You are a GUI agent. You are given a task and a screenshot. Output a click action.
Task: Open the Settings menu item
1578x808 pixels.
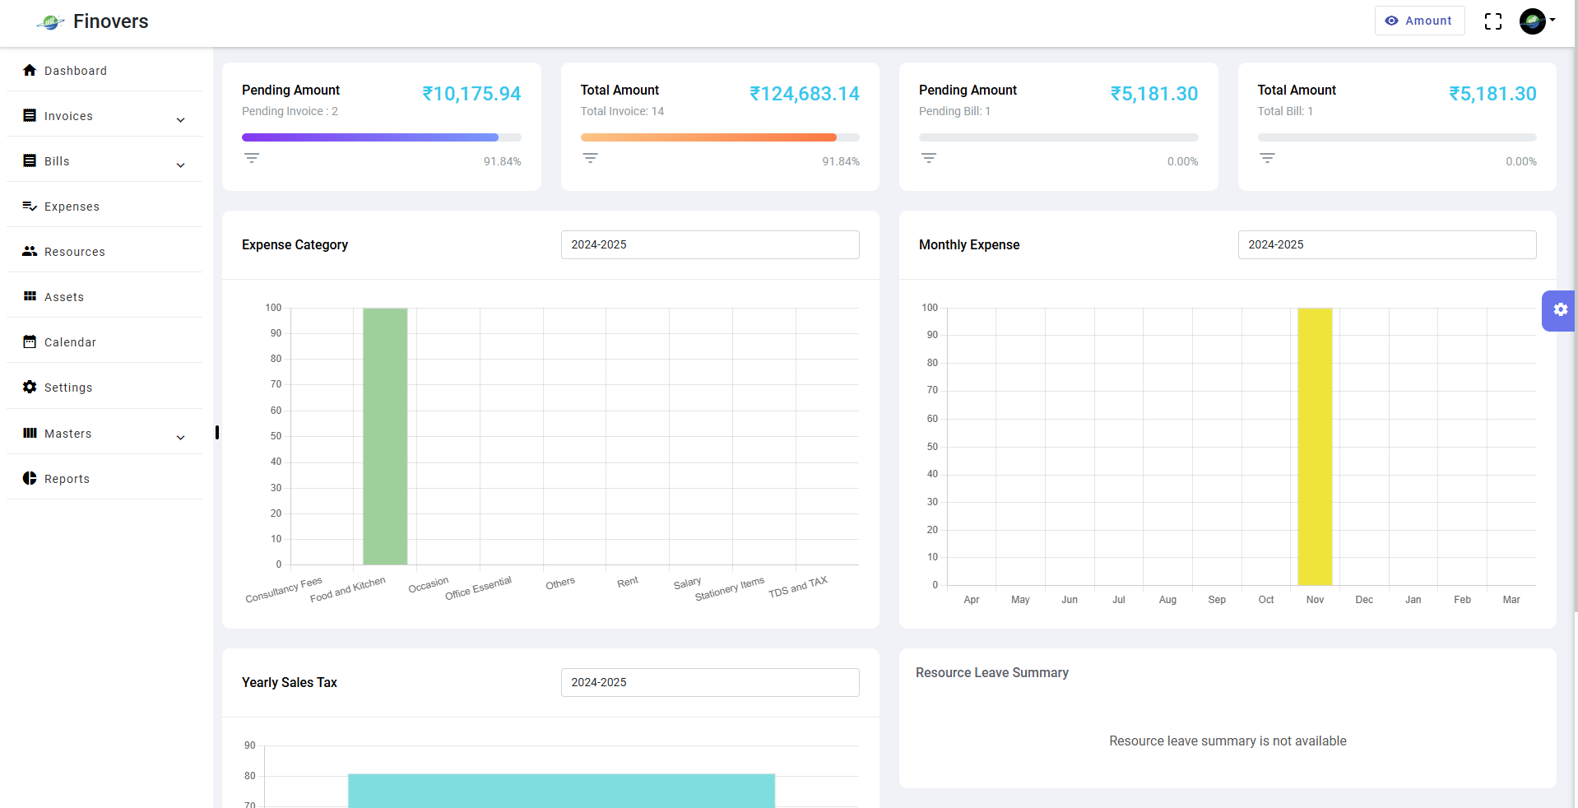coord(67,388)
